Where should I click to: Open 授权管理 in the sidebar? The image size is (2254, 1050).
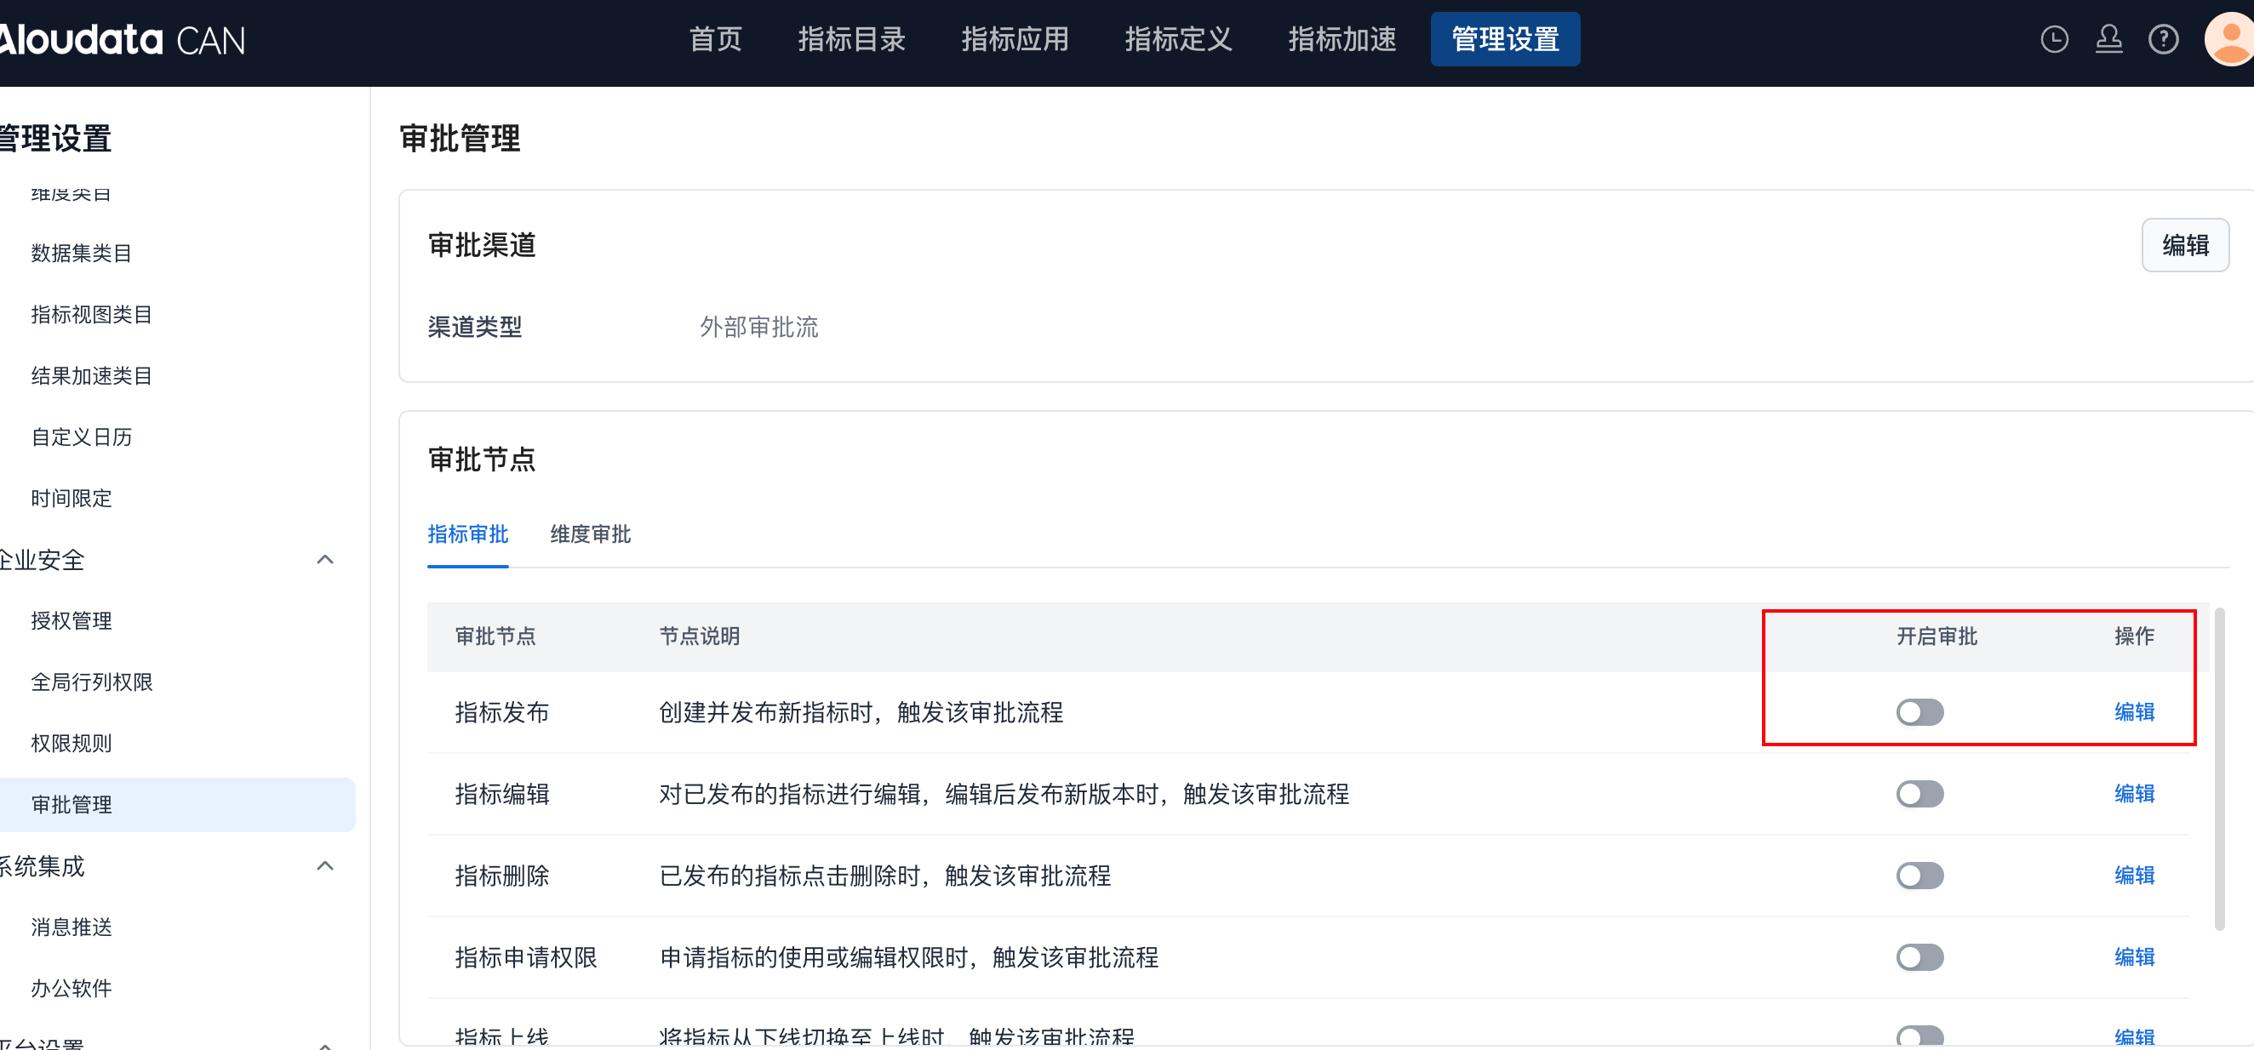(72, 621)
